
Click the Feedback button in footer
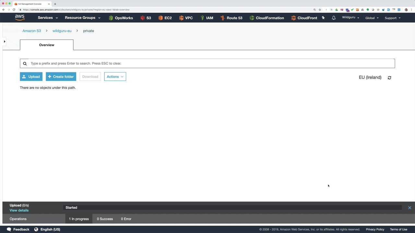point(18,229)
